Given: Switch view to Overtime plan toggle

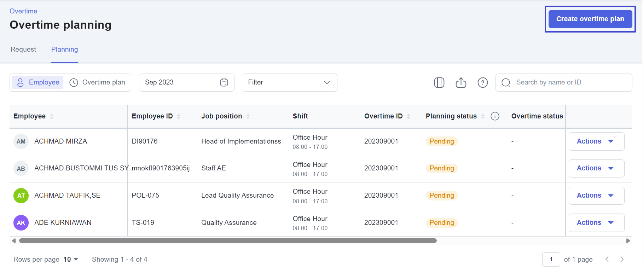Looking at the screenshot, I should [x=97, y=82].
